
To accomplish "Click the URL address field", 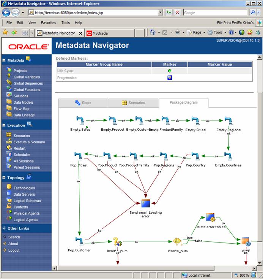I will coord(96,13).
